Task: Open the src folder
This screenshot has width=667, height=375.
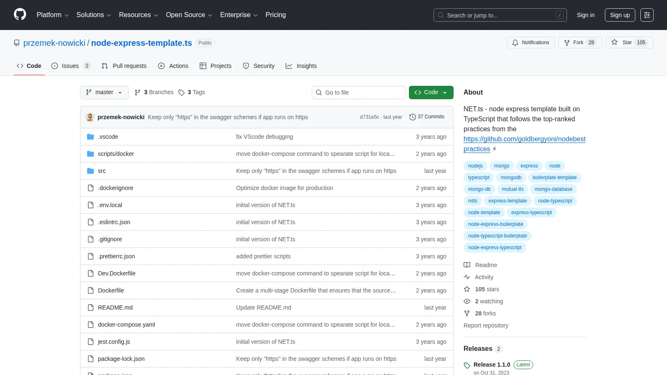Action: (x=102, y=171)
